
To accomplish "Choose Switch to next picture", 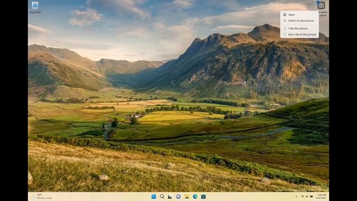I will (x=300, y=21).
